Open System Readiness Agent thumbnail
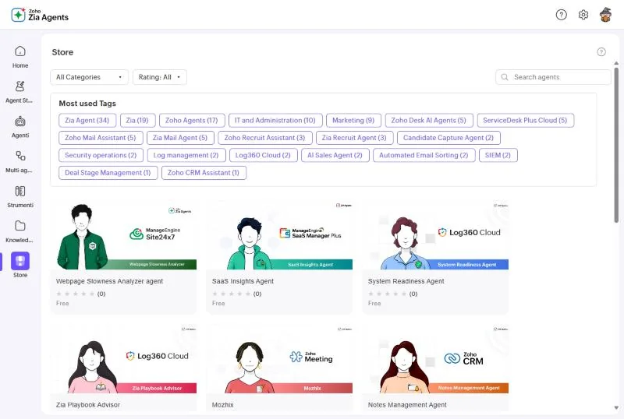This screenshot has width=624, height=419. (x=435, y=235)
